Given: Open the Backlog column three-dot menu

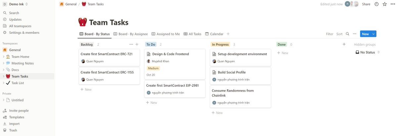Looking at the screenshot, I should pos(131,44).
